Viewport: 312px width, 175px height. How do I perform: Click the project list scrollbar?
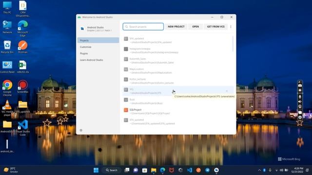coord(233,44)
